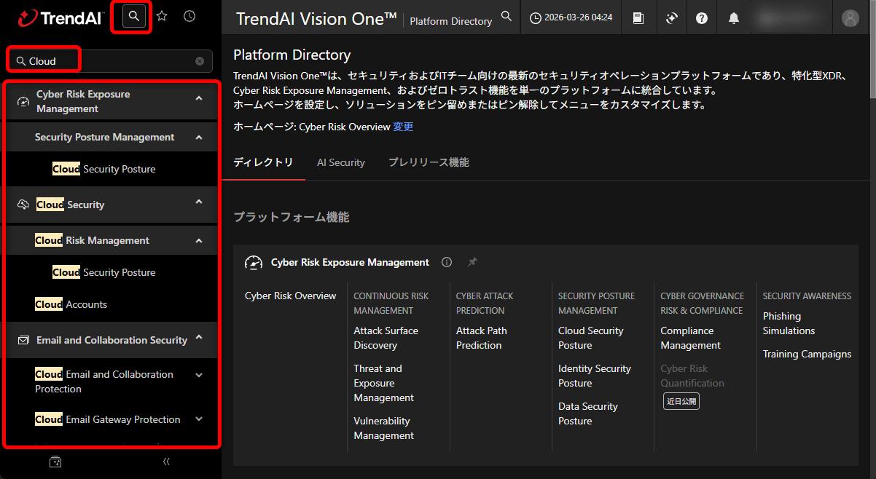Open Identity Security Posture
Screen dimensions: 876x479
point(595,376)
